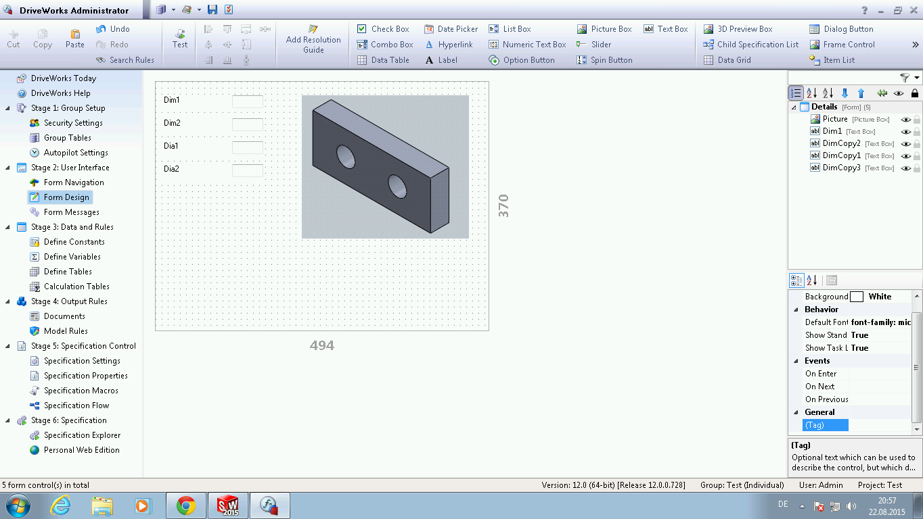923x519 pixels.
Task: Select the 3D block picture on form
Action: coord(385,167)
